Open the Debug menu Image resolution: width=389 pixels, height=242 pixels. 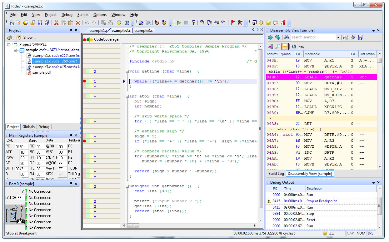[67, 15]
